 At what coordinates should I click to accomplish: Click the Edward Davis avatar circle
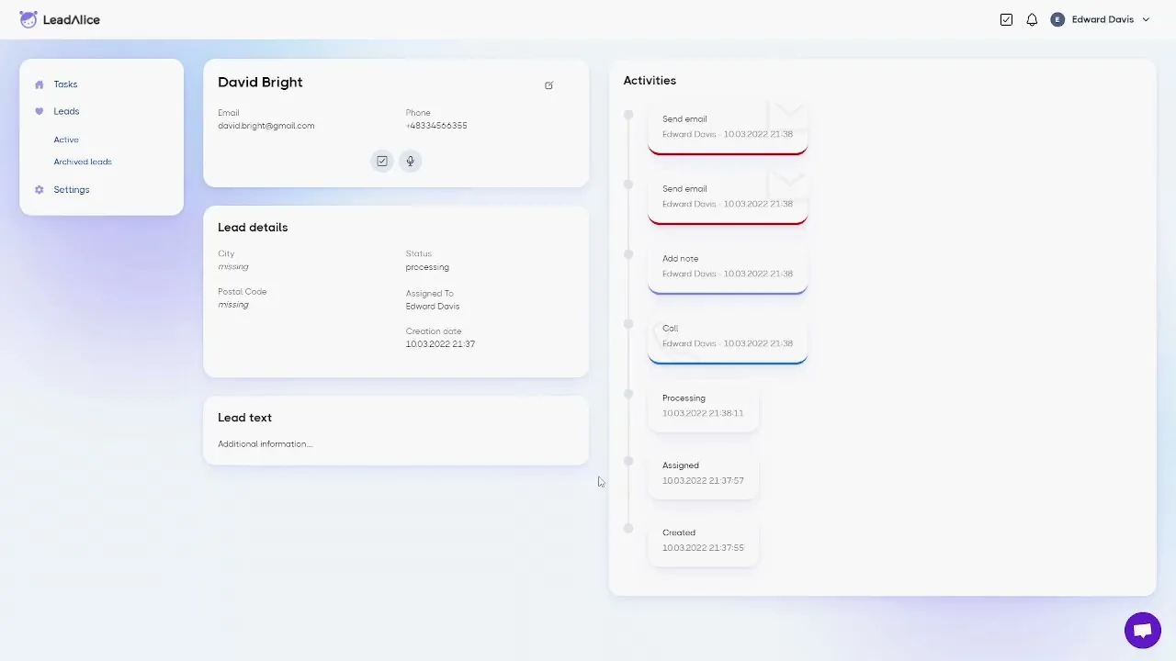(x=1057, y=19)
